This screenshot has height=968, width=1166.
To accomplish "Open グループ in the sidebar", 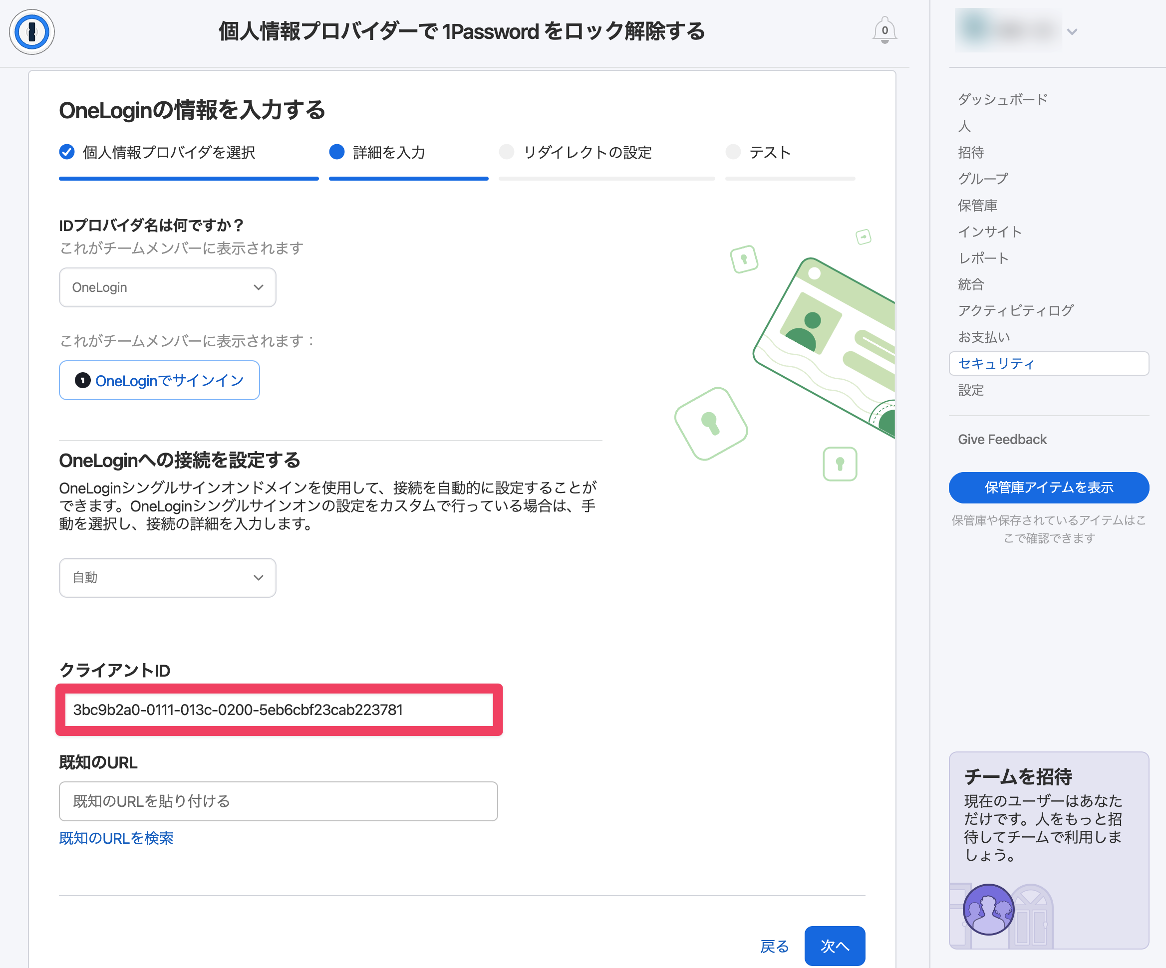I will [x=983, y=179].
